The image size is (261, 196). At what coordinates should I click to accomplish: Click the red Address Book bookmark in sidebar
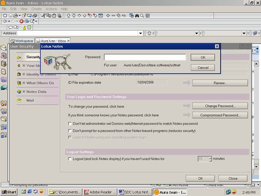point(4,55)
